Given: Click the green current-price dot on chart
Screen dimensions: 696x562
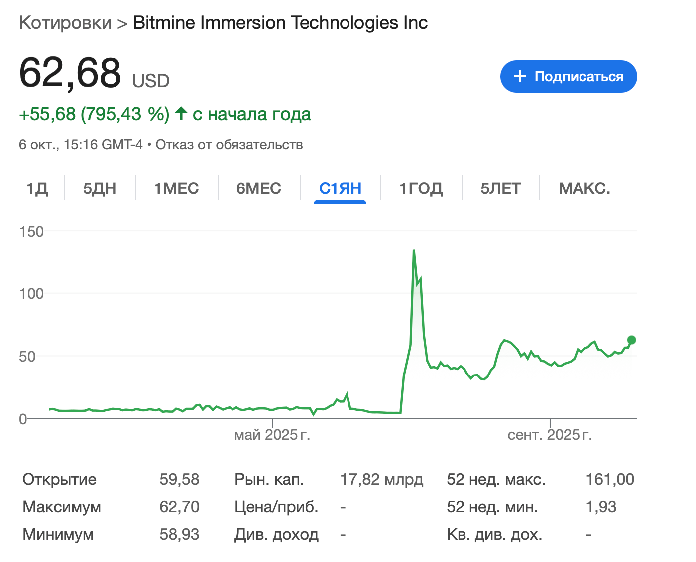Looking at the screenshot, I should pyautogui.click(x=631, y=340).
